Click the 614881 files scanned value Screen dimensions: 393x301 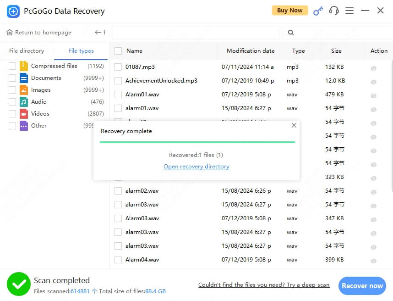(80, 291)
